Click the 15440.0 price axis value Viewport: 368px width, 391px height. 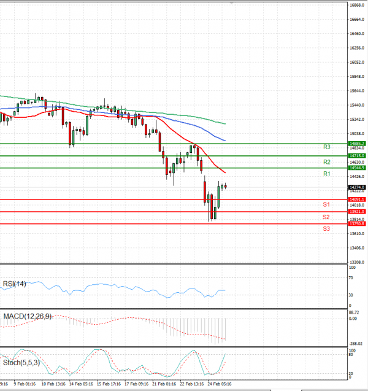pos(357,105)
